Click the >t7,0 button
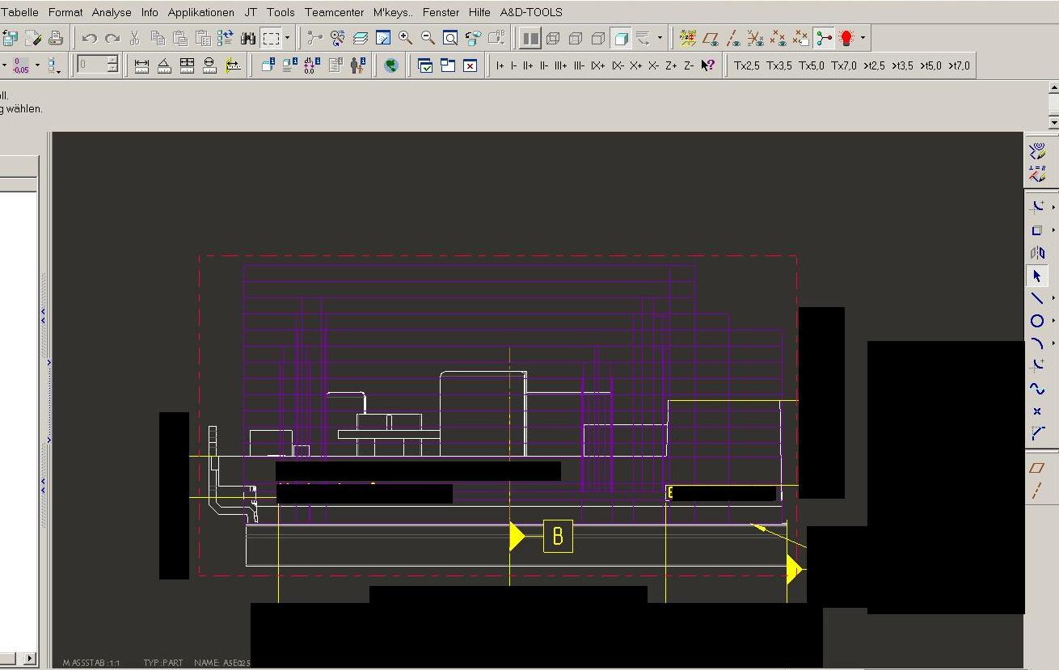 [959, 65]
